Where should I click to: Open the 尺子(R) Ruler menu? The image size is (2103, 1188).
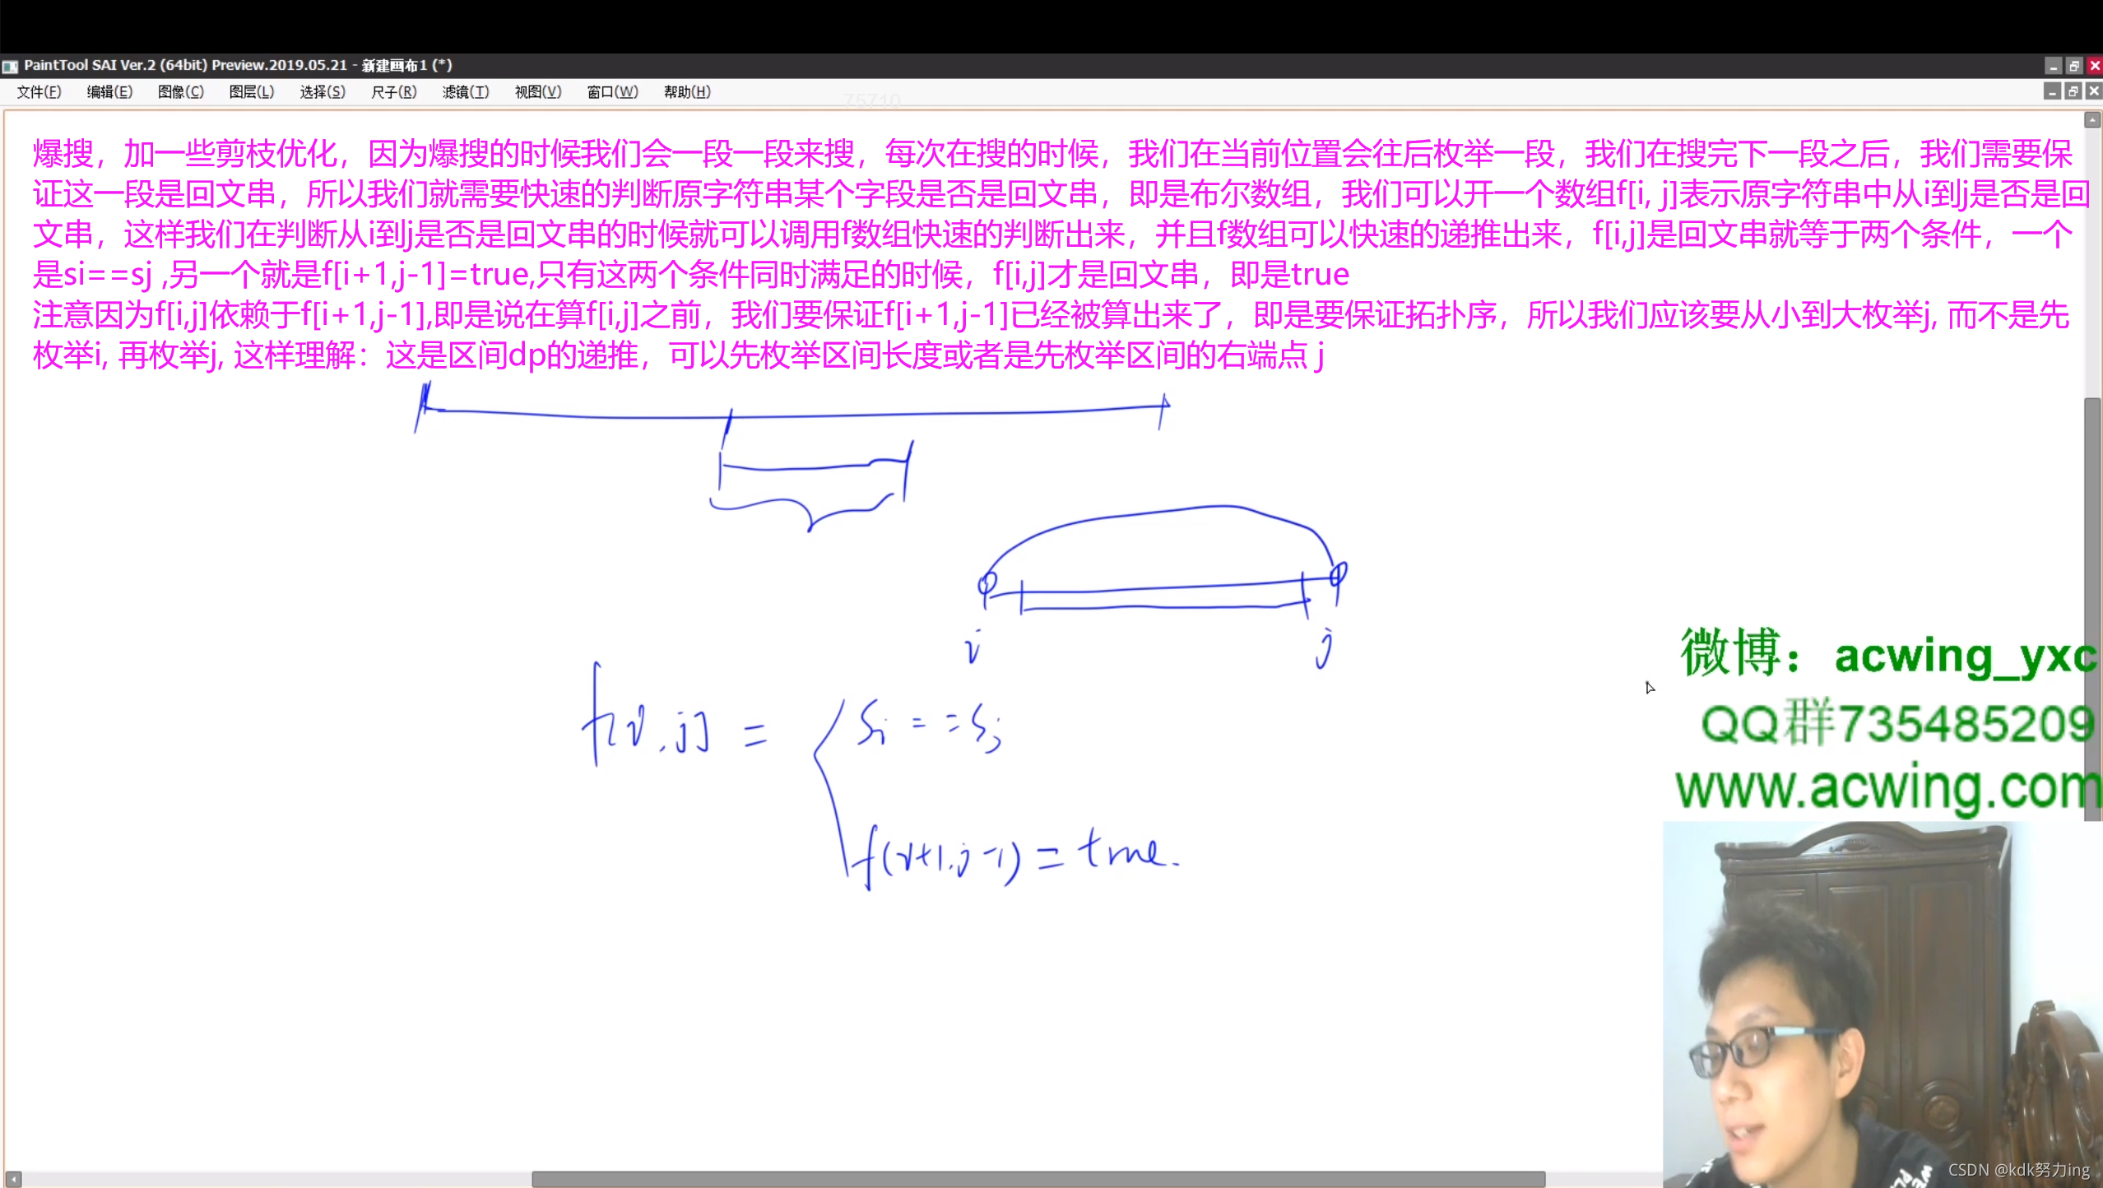393,91
